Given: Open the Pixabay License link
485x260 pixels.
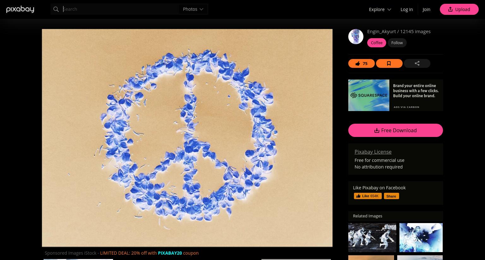Looking at the screenshot, I should click(373, 152).
